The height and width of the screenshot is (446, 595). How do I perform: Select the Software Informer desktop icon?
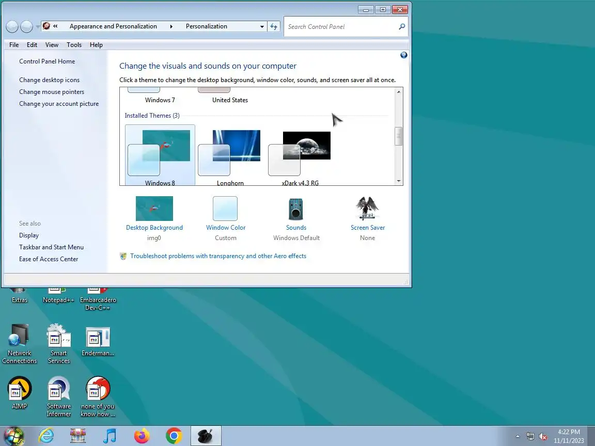pos(59,396)
